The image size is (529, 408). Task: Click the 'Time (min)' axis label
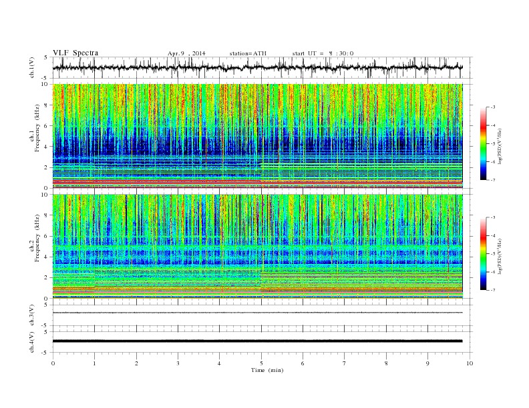(267, 370)
